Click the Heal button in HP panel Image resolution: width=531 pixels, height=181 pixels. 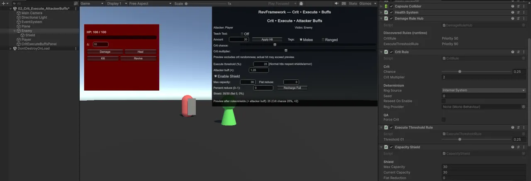(x=140, y=52)
